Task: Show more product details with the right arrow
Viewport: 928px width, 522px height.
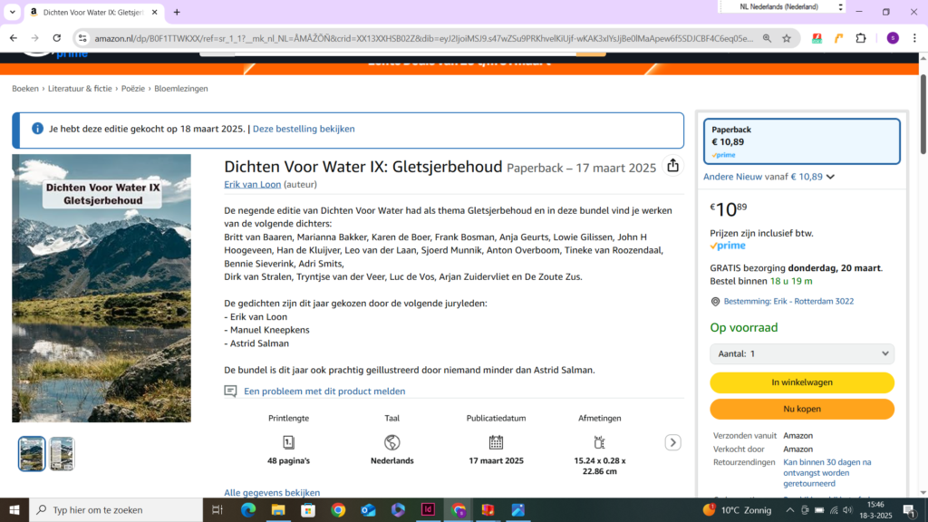Action: tap(673, 442)
